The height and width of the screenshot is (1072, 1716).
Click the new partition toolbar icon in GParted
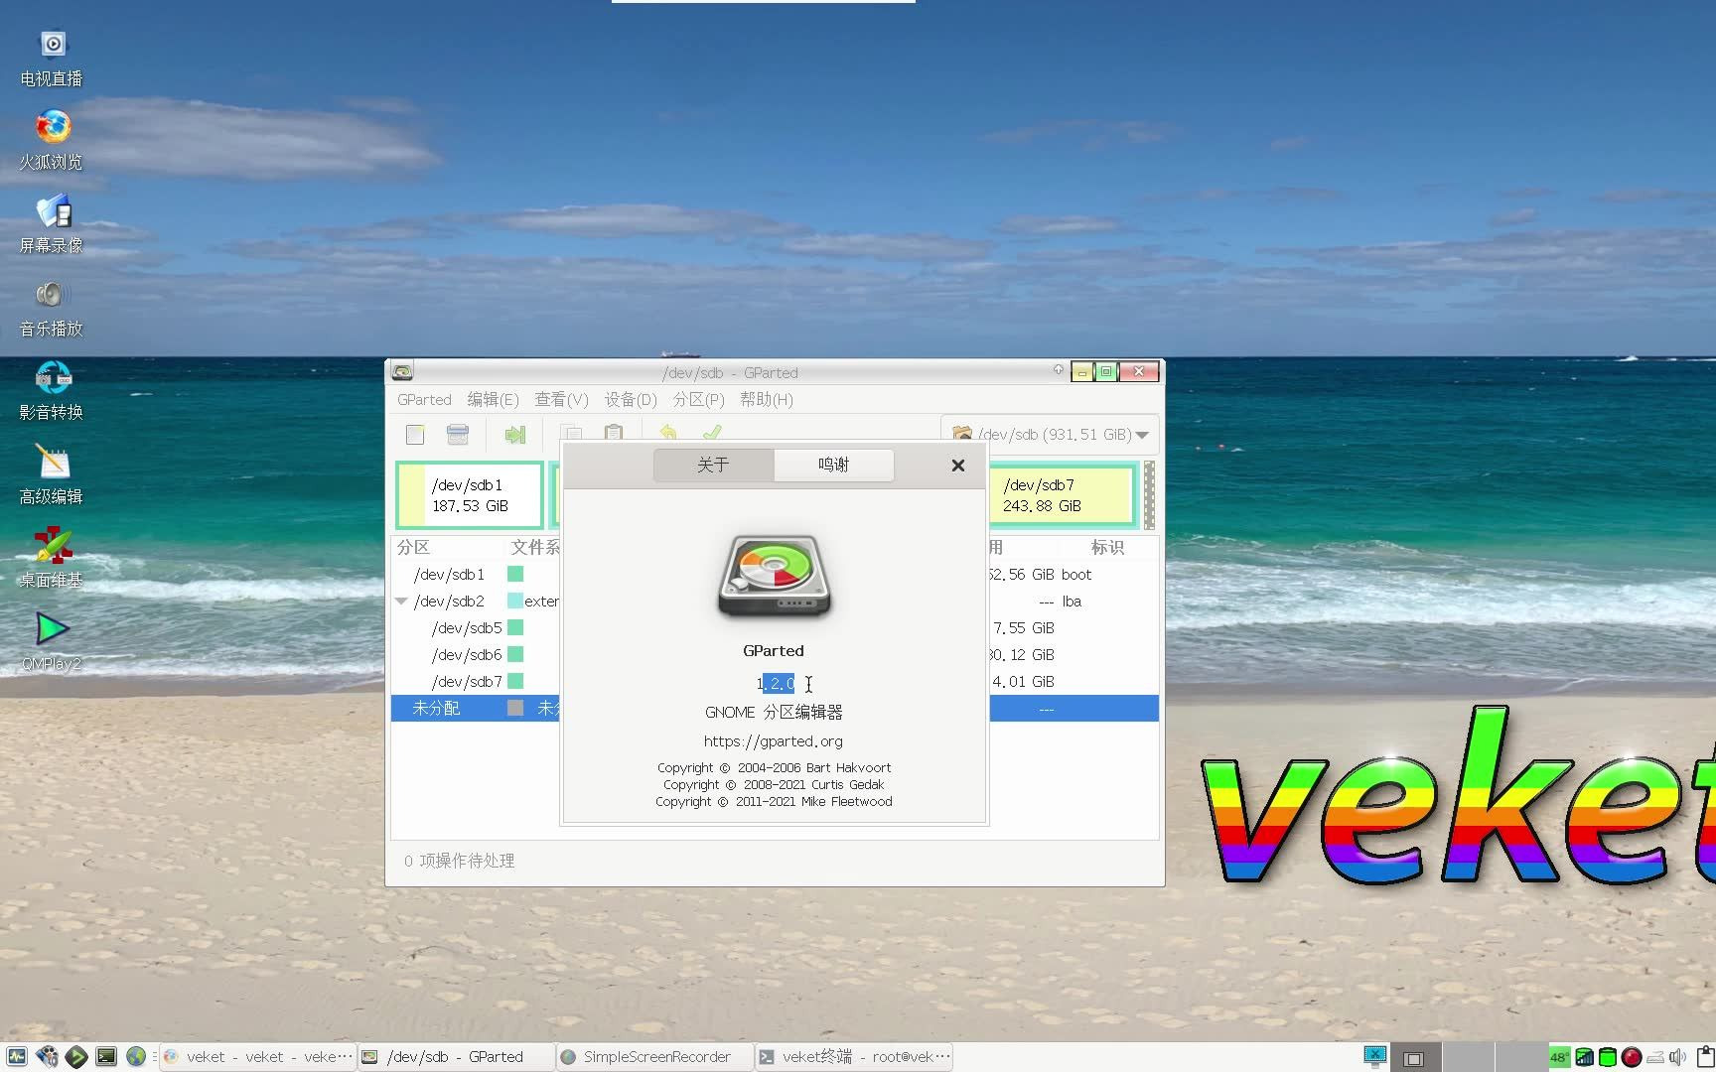pyautogui.click(x=415, y=435)
